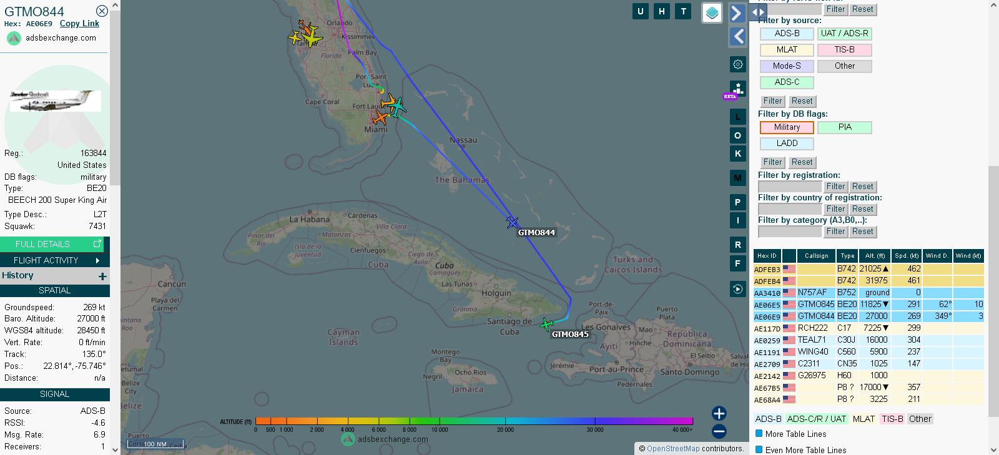Sort table by Wind D. column
The width and height of the screenshot is (999, 455).
[937, 256]
